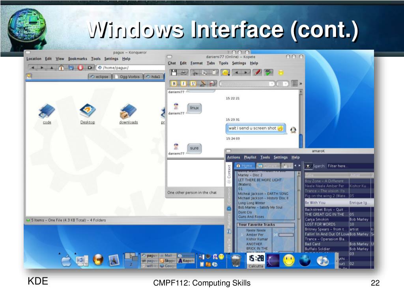Go to next chat in Kopete
The width and height of the screenshot is (404, 303).
pyautogui.click(x=245, y=73)
